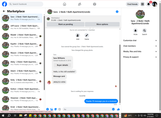Open Kristi conversation
Screen dimensions: 161x118
[x=22, y=108]
